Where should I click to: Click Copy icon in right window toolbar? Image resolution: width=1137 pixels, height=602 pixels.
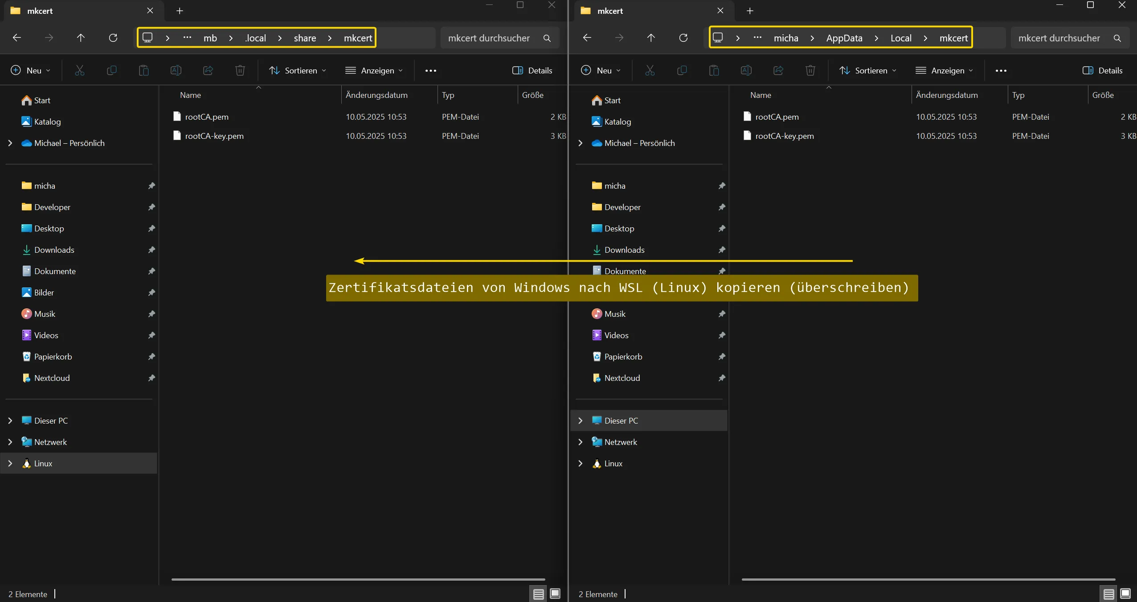(x=682, y=70)
